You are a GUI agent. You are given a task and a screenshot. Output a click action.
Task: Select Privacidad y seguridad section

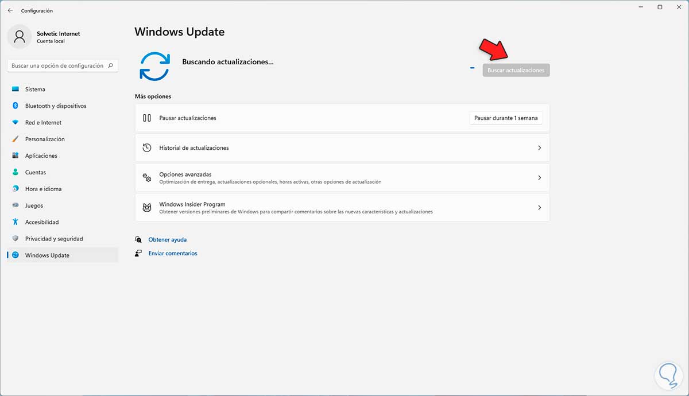coord(63,239)
